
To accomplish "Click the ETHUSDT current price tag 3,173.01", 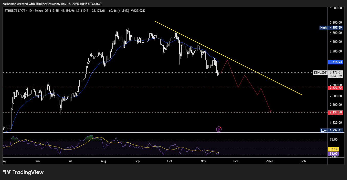I will [335, 72].
